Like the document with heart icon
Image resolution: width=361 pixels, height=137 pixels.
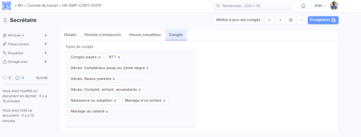coord(5,78)
